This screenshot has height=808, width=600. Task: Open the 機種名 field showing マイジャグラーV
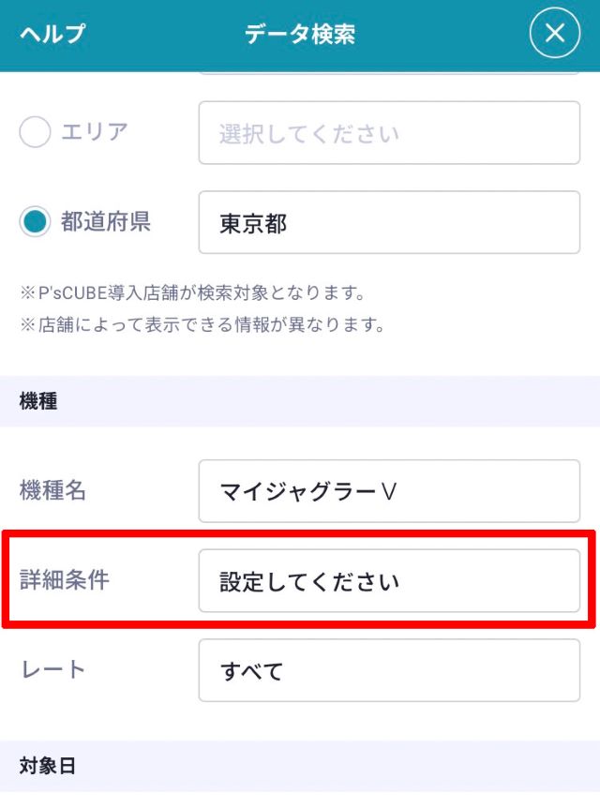tap(389, 491)
